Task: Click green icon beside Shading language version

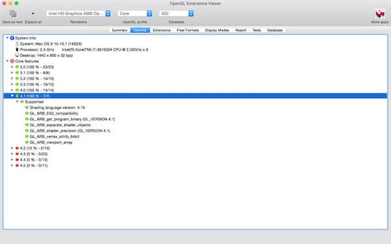Action: (x=27, y=107)
